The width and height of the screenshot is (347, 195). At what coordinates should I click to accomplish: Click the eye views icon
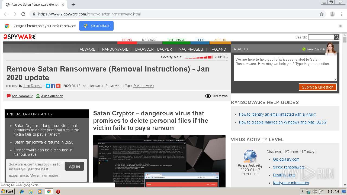(x=208, y=96)
